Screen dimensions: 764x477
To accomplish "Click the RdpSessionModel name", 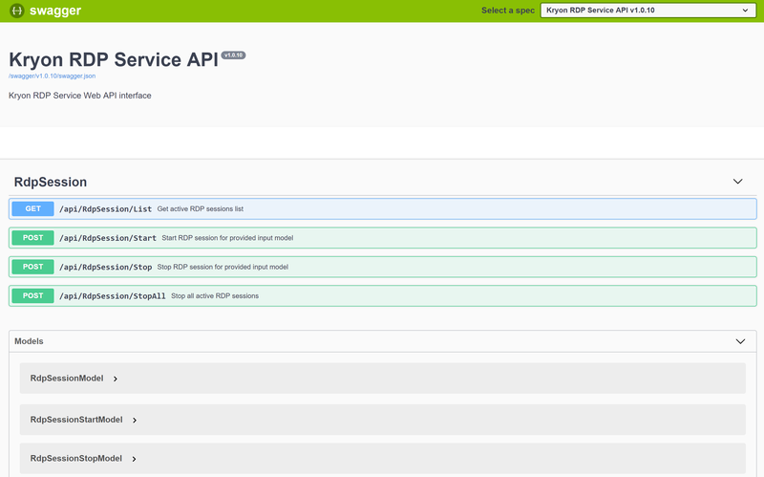I will click(67, 378).
